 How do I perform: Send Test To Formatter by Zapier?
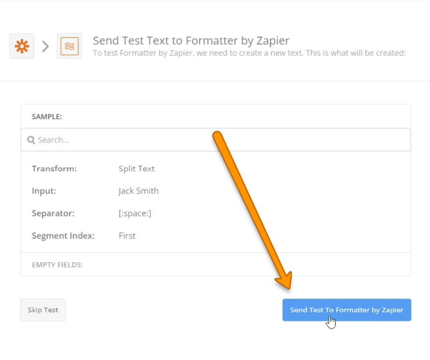point(347,310)
